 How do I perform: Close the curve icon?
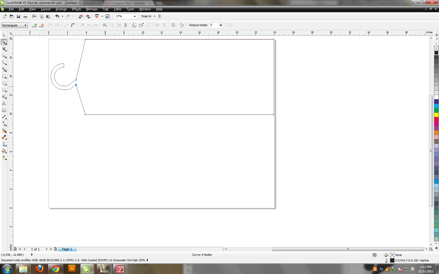(x=125, y=25)
